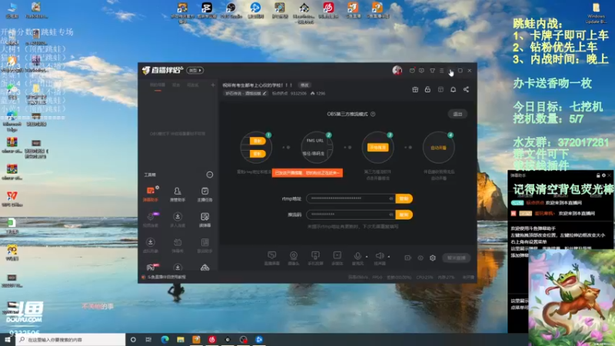
Task: Click the 扬声器 speaker icon
Action: point(379,256)
